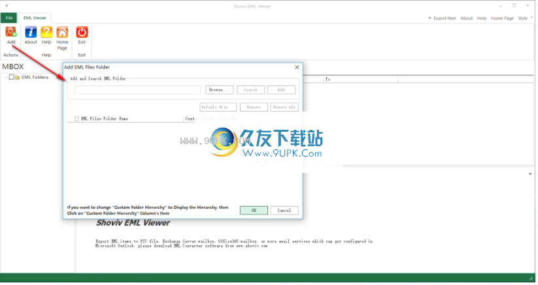Open the File menu tab
The image size is (538, 285).
pos(9,18)
